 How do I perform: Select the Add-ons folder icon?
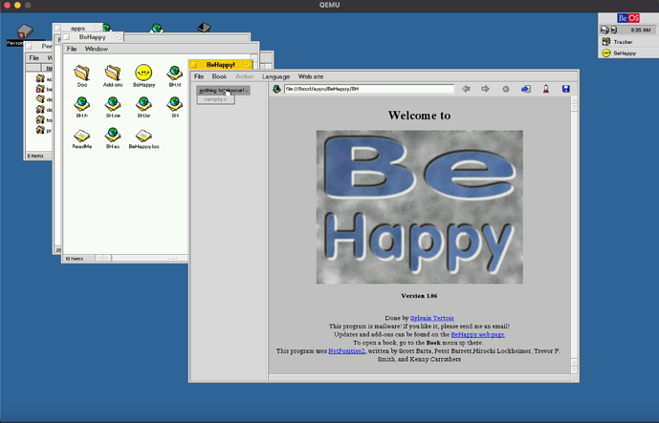click(x=113, y=73)
